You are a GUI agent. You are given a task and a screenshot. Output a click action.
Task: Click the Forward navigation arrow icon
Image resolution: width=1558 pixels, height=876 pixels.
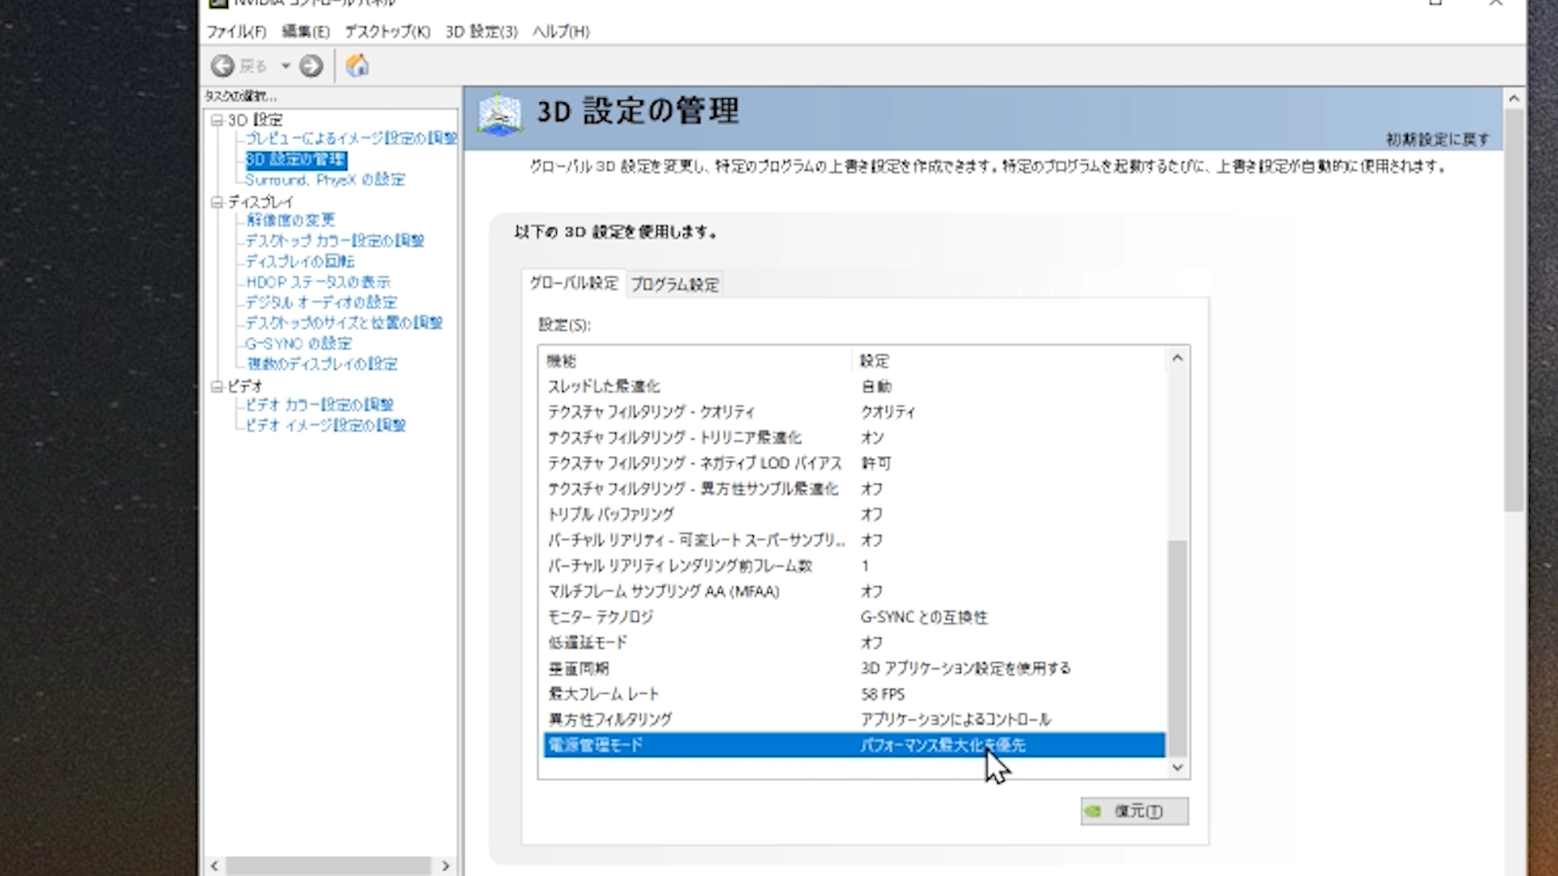[x=311, y=66]
